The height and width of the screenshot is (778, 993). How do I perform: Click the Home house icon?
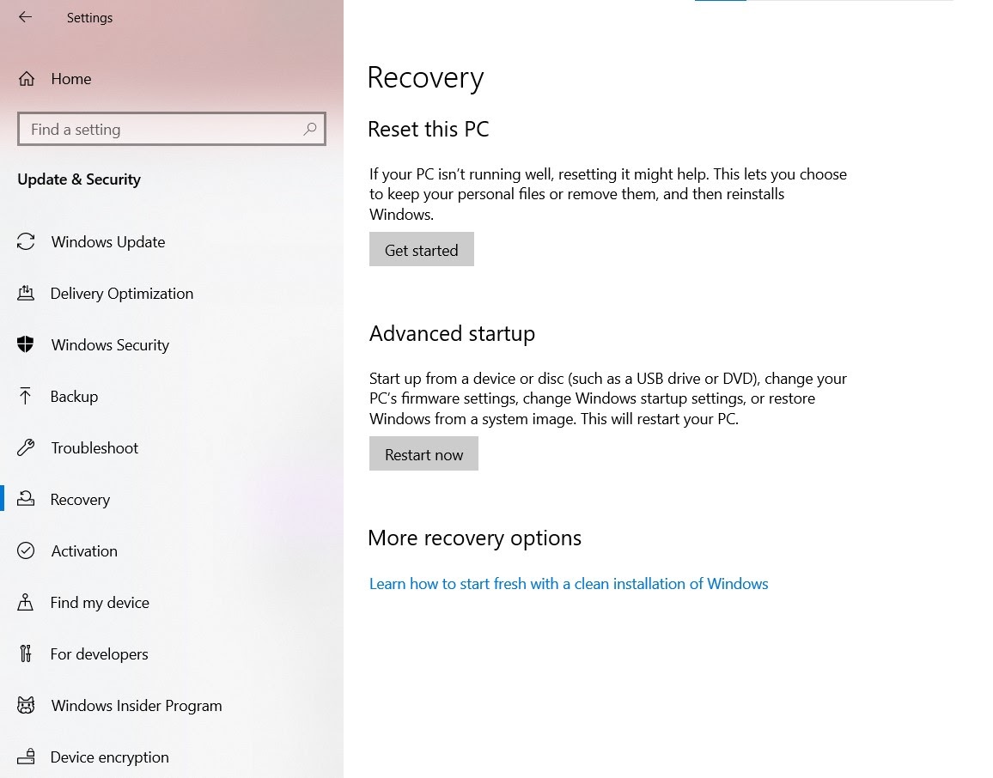(x=27, y=79)
